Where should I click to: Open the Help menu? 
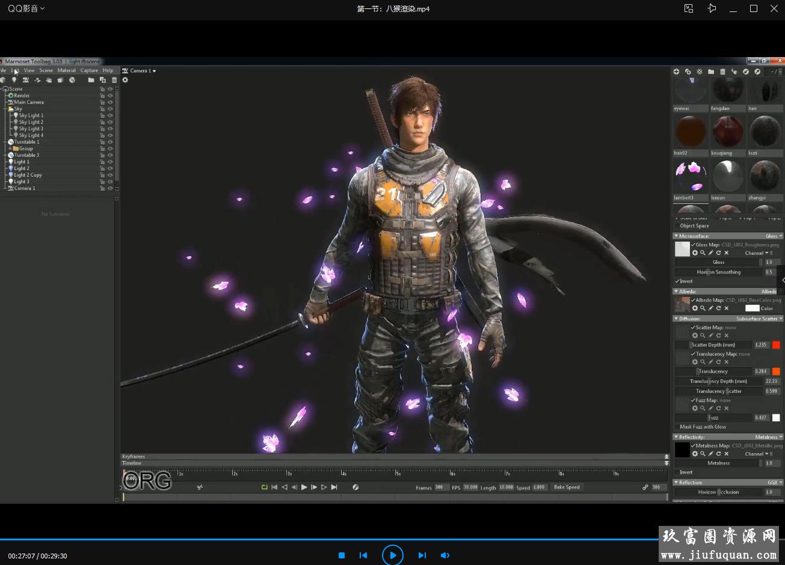click(108, 70)
